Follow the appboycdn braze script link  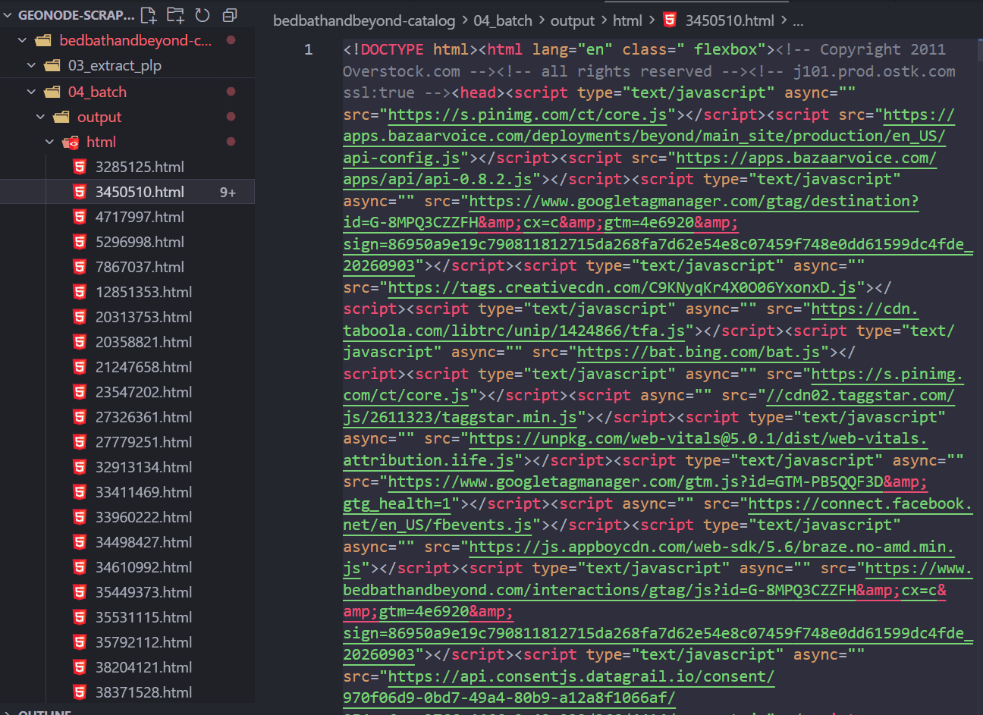711,547
